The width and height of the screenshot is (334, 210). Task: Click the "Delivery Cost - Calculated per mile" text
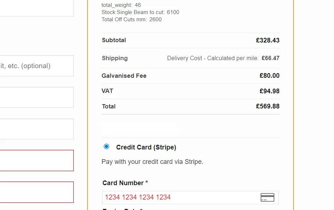click(213, 58)
